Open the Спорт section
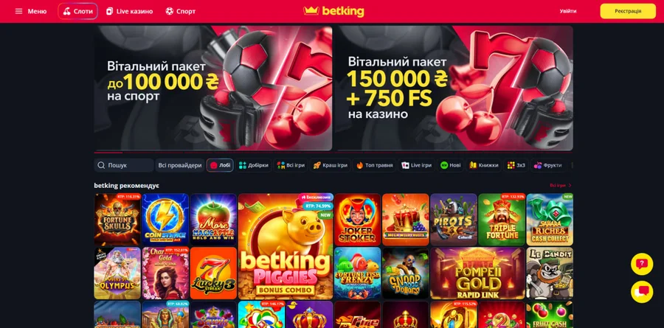664x328 pixels. 181,12
